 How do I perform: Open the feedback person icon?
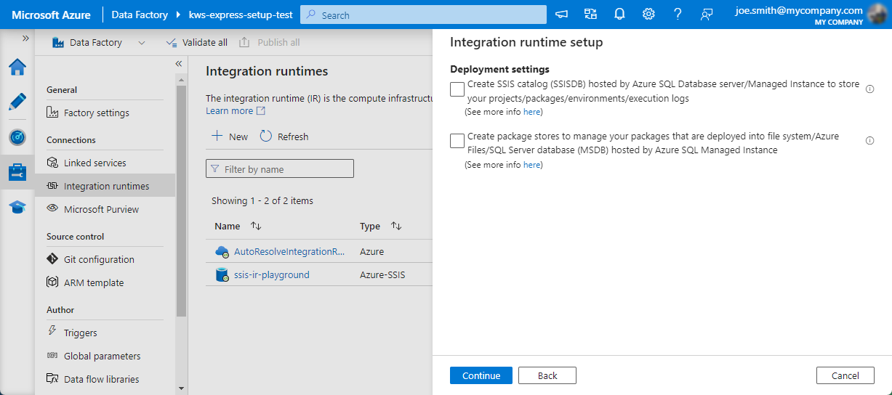pyautogui.click(x=707, y=15)
